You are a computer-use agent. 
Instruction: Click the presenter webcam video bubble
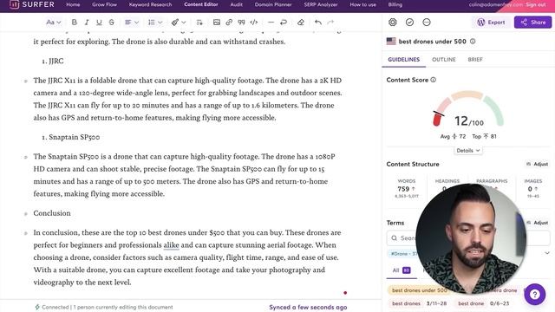click(x=471, y=239)
